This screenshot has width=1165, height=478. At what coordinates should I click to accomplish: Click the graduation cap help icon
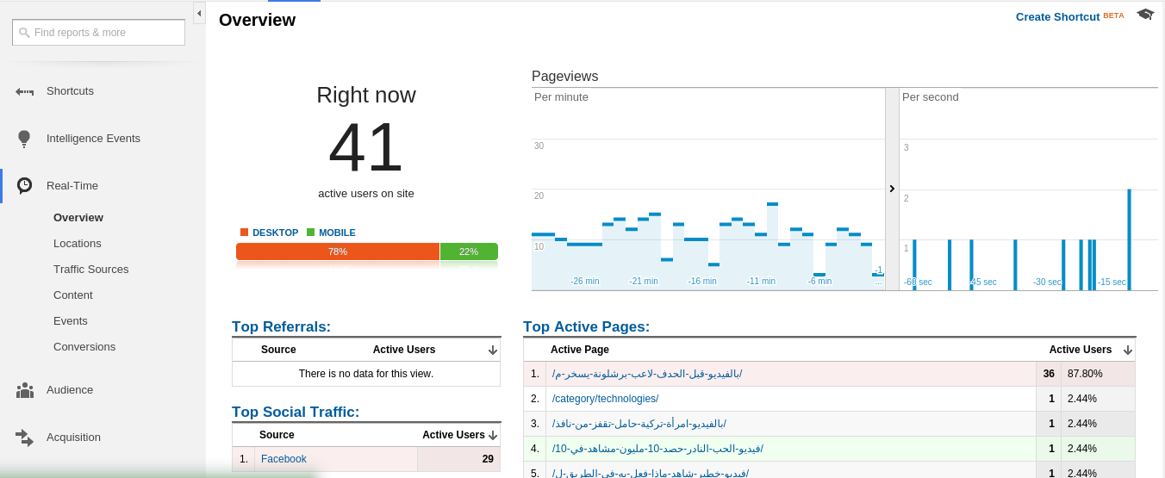click(x=1144, y=15)
